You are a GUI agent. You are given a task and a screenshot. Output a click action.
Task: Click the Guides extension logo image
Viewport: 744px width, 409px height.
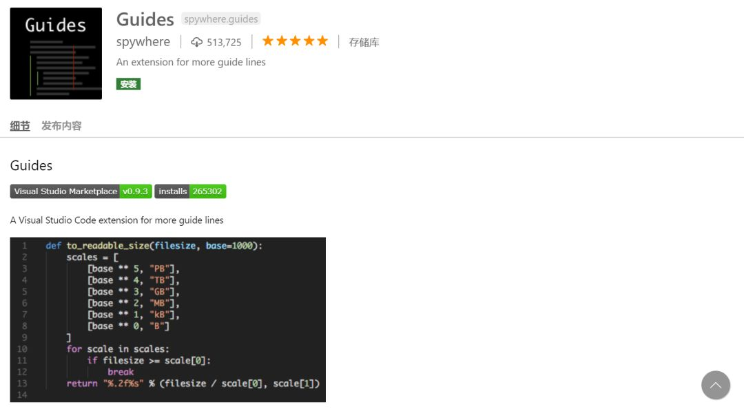tap(56, 54)
